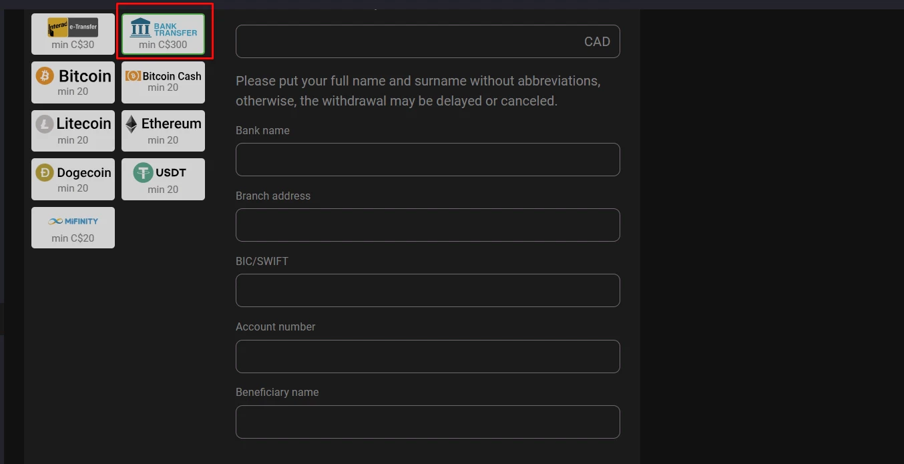The width and height of the screenshot is (904, 464).
Task: Choose the Ethereum payment option
Action: point(163,131)
